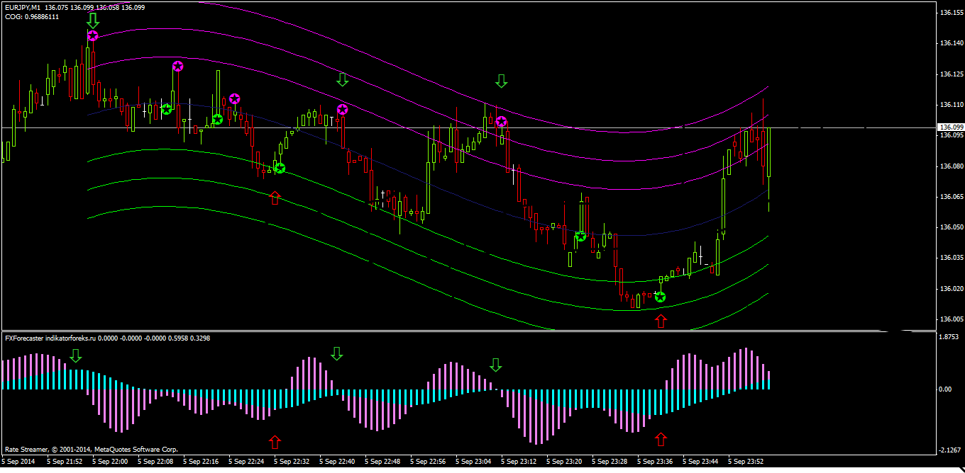Select the FXForecaster green down arrow near 22:40
The width and height of the screenshot is (965, 473).
point(336,353)
